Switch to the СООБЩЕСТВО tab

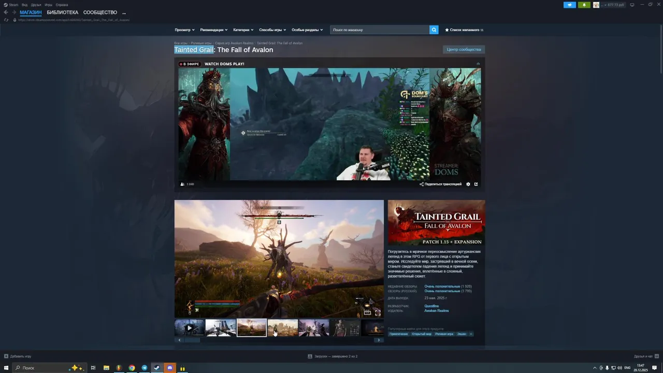point(100,12)
